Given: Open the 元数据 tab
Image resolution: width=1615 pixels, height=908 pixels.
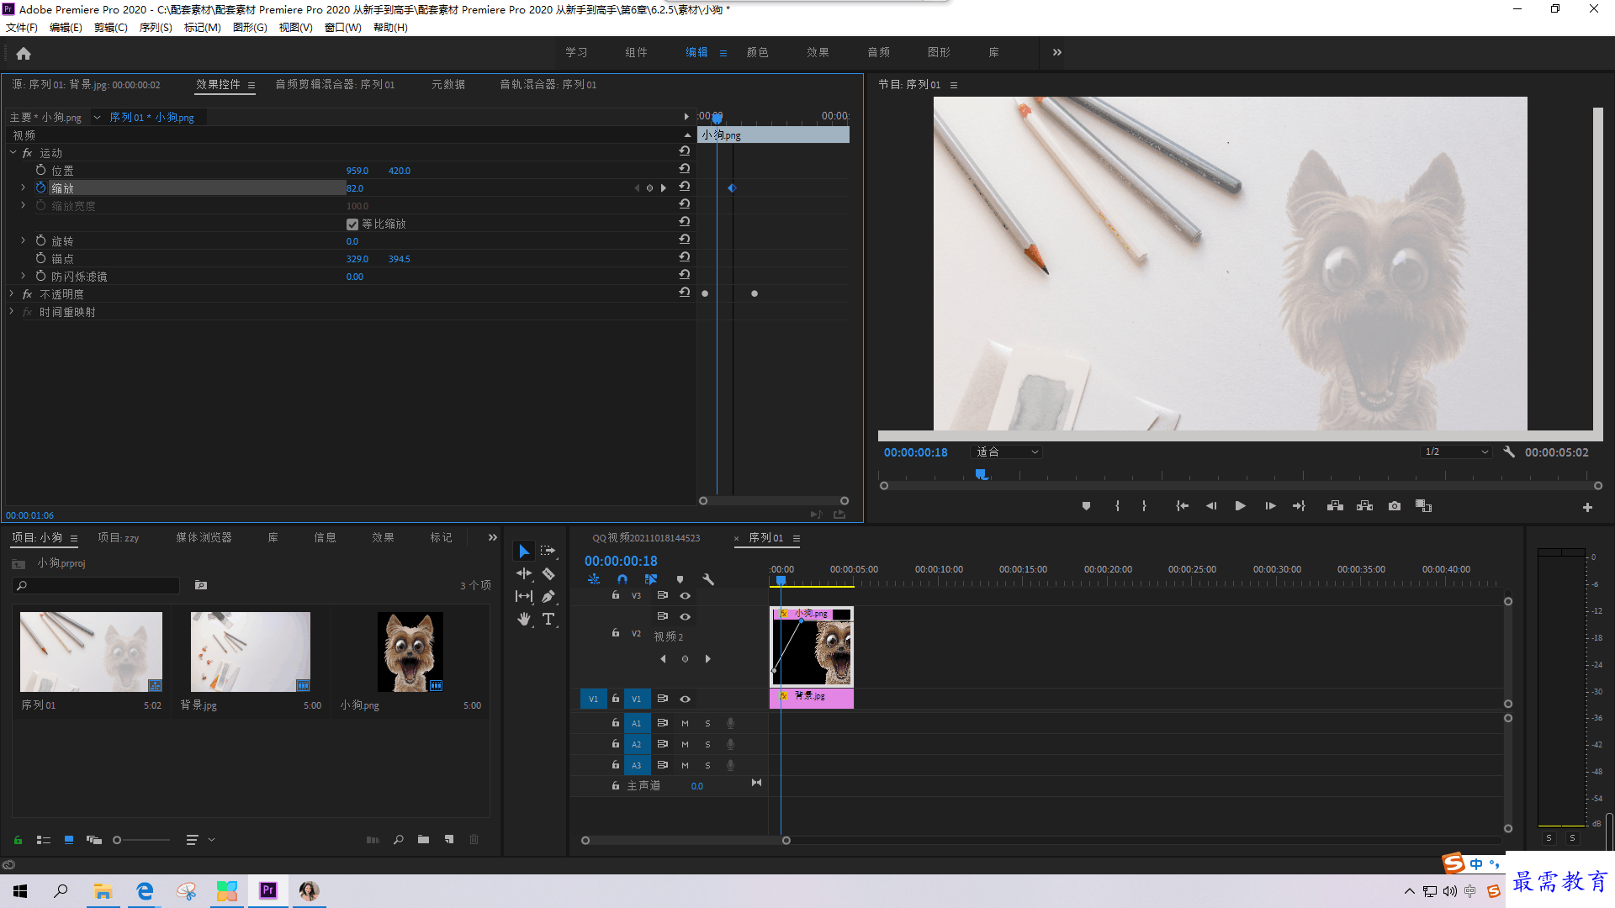Looking at the screenshot, I should (448, 84).
